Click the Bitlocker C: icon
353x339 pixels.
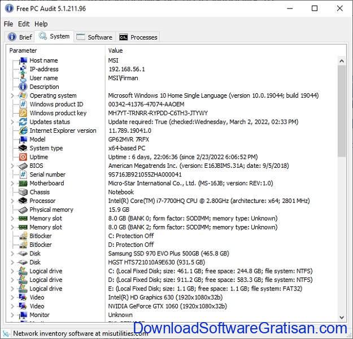[x=23, y=236]
